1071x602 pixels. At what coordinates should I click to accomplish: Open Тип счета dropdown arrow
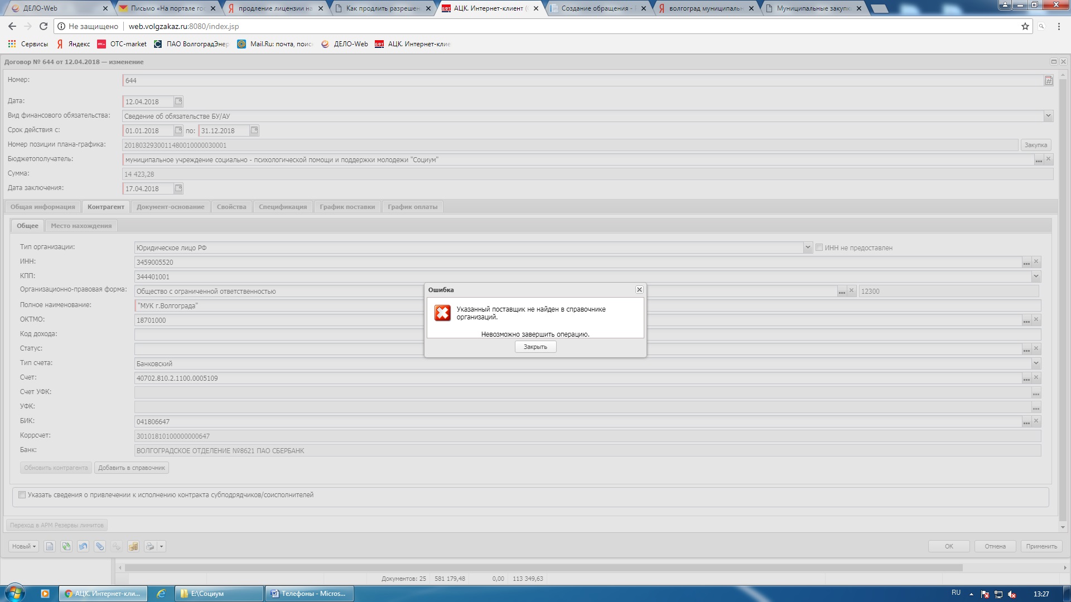[x=1036, y=363]
